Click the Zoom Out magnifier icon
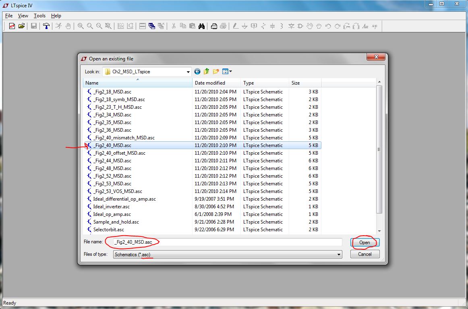Viewport: 468px width, 309px height. pos(99,26)
